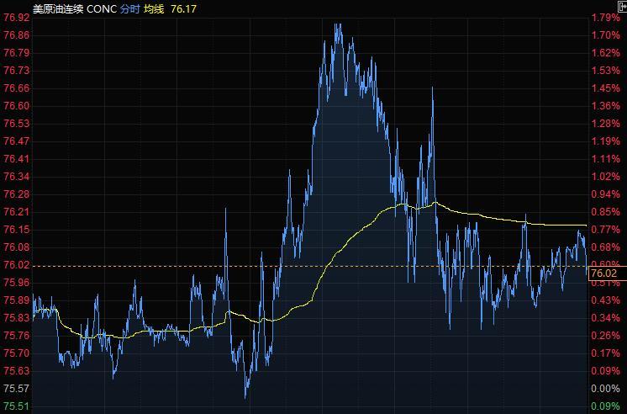Click the 1.02% percentage axis label

tap(605, 177)
